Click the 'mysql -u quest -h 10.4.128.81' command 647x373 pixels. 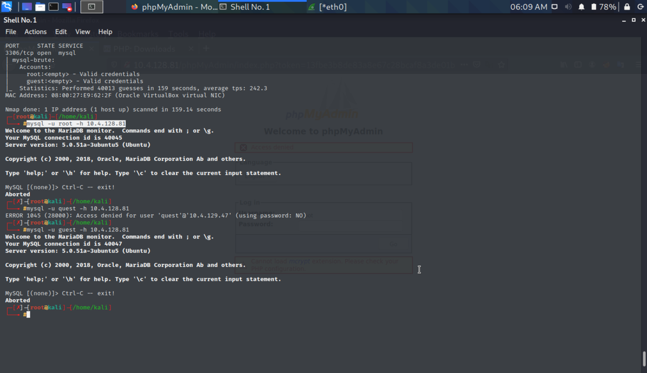[x=78, y=208]
